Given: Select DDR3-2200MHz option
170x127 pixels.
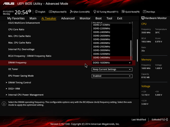Looking at the screenshot, I should point(111,29).
